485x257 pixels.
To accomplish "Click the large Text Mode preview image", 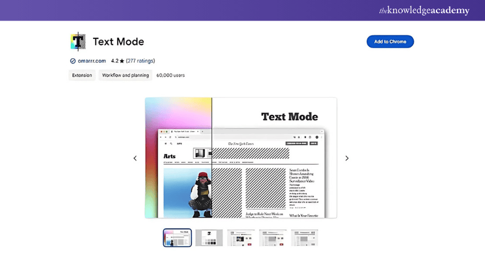I will [x=241, y=158].
